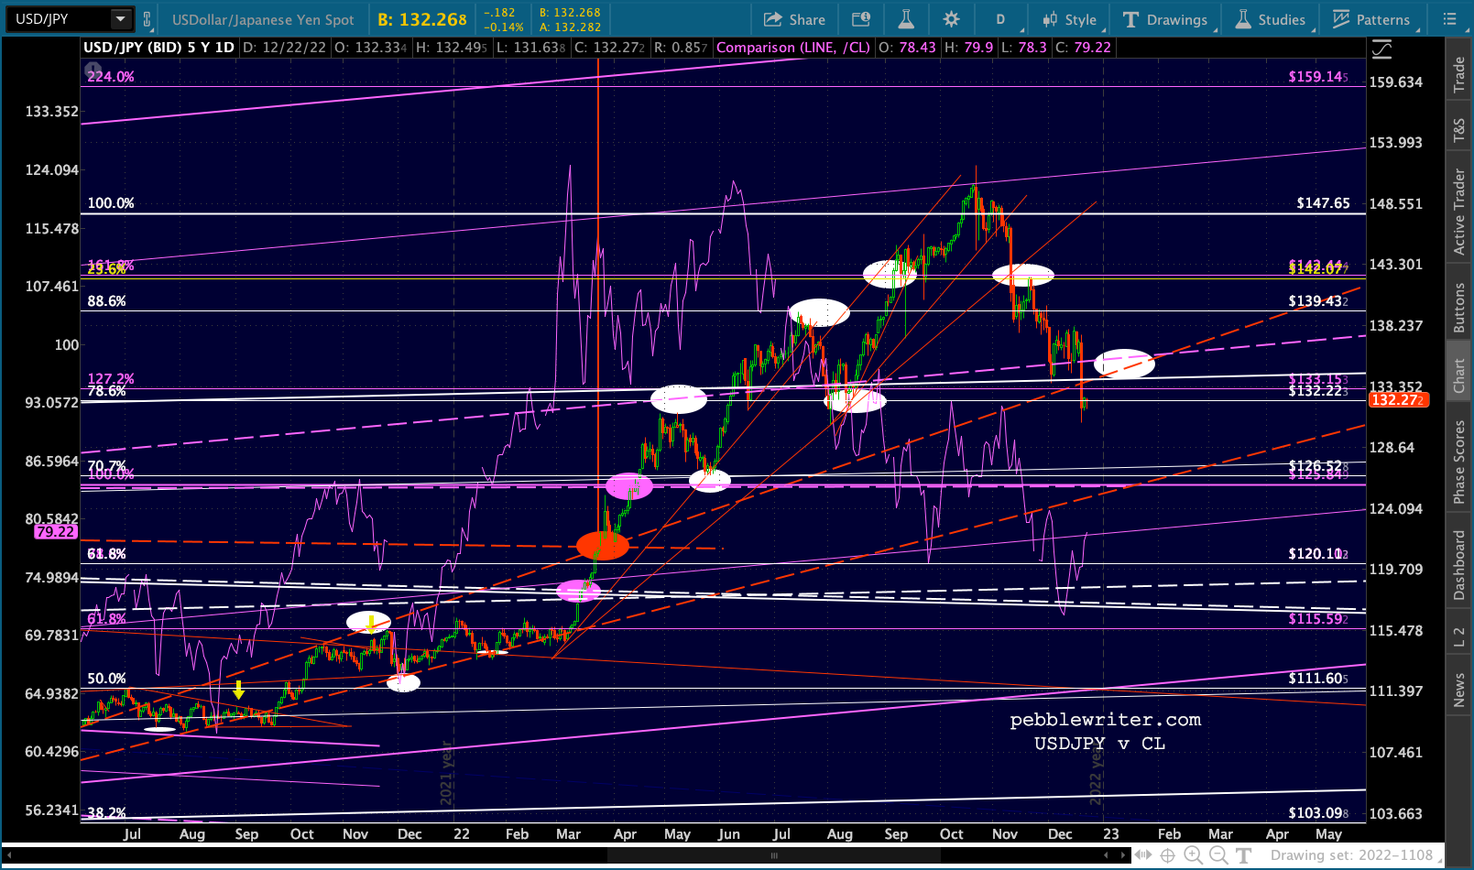
Task: Click the expand/compress time axis icon
Action: (x=1143, y=855)
